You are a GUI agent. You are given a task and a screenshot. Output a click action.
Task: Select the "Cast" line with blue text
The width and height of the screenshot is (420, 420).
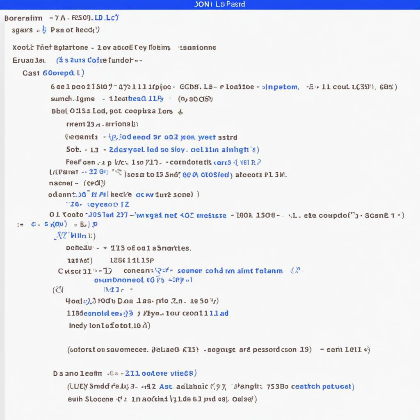(x=53, y=73)
